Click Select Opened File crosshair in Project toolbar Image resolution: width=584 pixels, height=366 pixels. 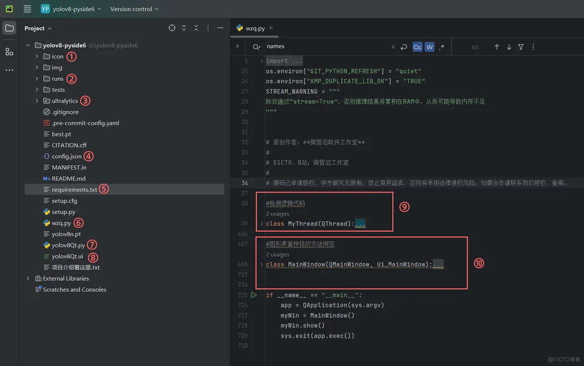tap(172, 28)
